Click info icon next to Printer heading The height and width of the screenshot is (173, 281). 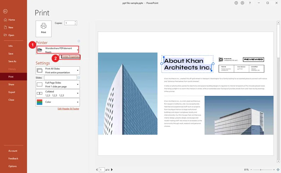coord(79,41)
